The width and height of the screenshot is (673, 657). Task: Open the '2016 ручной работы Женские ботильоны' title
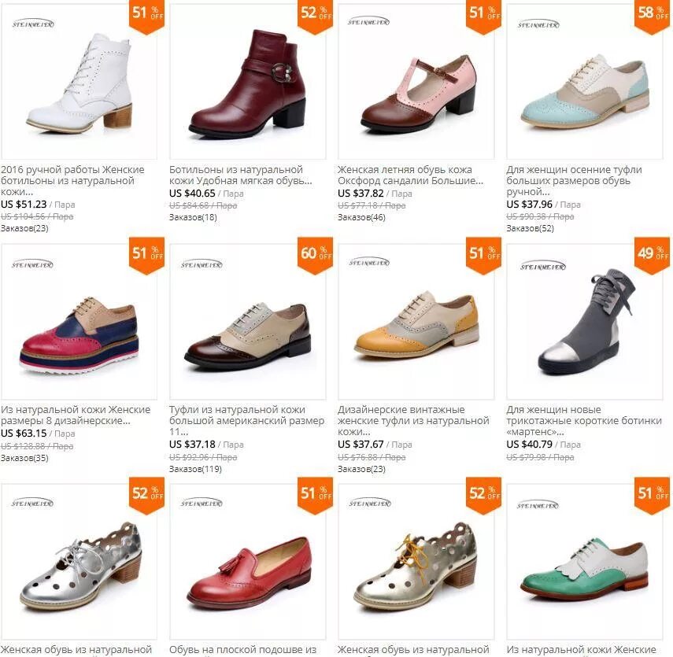[x=72, y=181]
